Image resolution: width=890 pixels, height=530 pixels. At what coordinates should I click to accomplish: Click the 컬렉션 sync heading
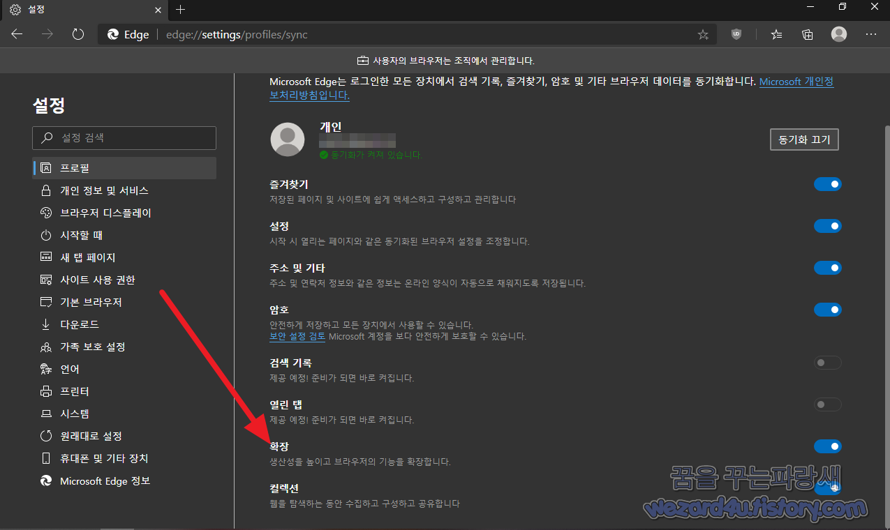click(x=284, y=488)
